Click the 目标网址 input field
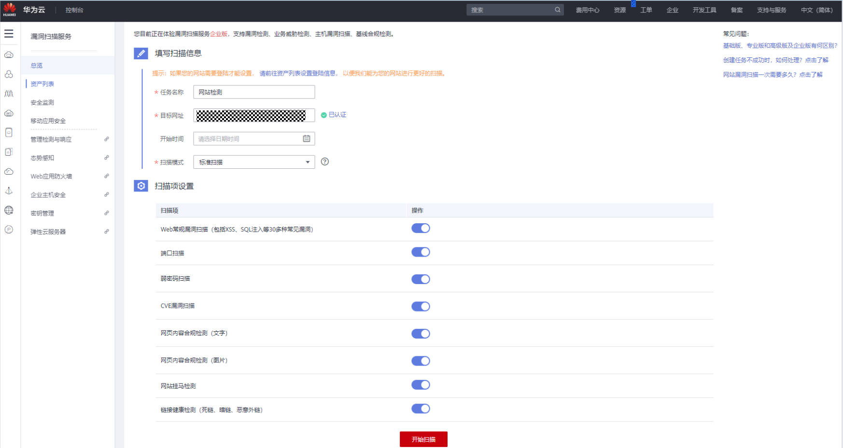 pyautogui.click(x=254, y=115)
